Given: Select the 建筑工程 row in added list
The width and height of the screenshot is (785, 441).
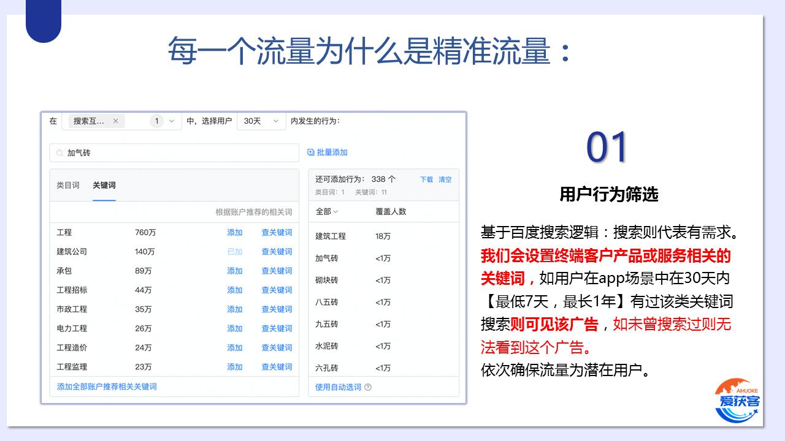Looking at the screenshot, I should click(x=383, y=236).
